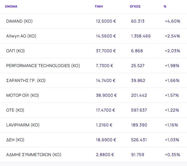Select the ΟΤΕ (ΚΟ) stock
The height and width of the screenshot is (166, 187).
pyautogui.click(x=15, y=110)
